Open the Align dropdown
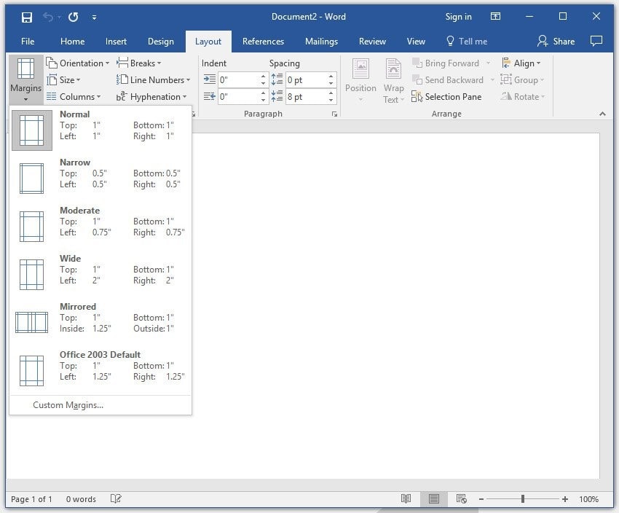Screen dimensions: 619x513 pos(521,63)
